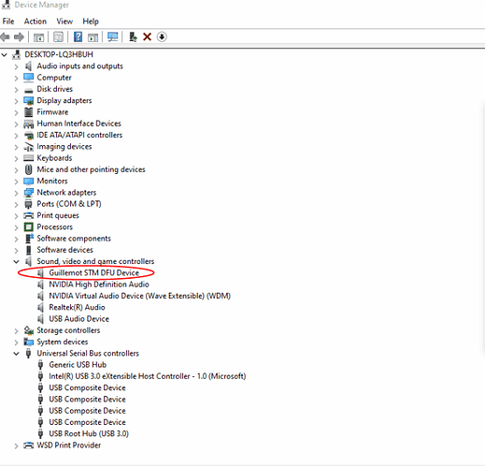This screenshot has width=485, height=467.
Task: Open the View menu
Action: pyautogui.click(x=64, y=22)
